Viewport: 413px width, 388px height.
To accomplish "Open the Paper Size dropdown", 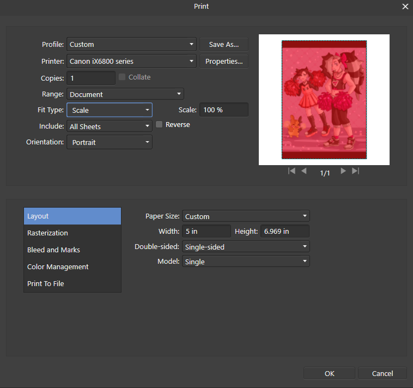I will click(246, 216).
